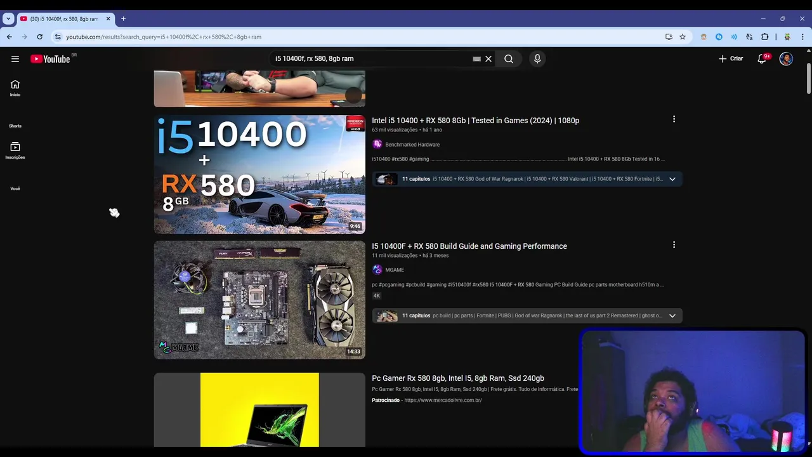Visit MGAME channel name
This screenshot has height=457, width=812.
click(x=395, y=270)
